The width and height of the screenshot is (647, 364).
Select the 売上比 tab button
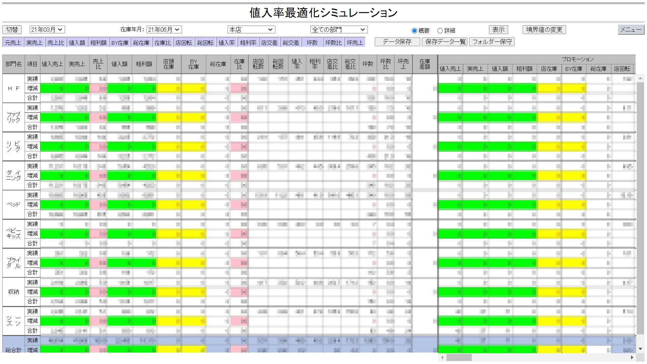56,42
